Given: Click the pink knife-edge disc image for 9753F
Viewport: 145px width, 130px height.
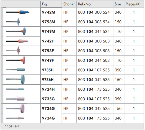Looking at the screenshot, I should click(13, 50).
